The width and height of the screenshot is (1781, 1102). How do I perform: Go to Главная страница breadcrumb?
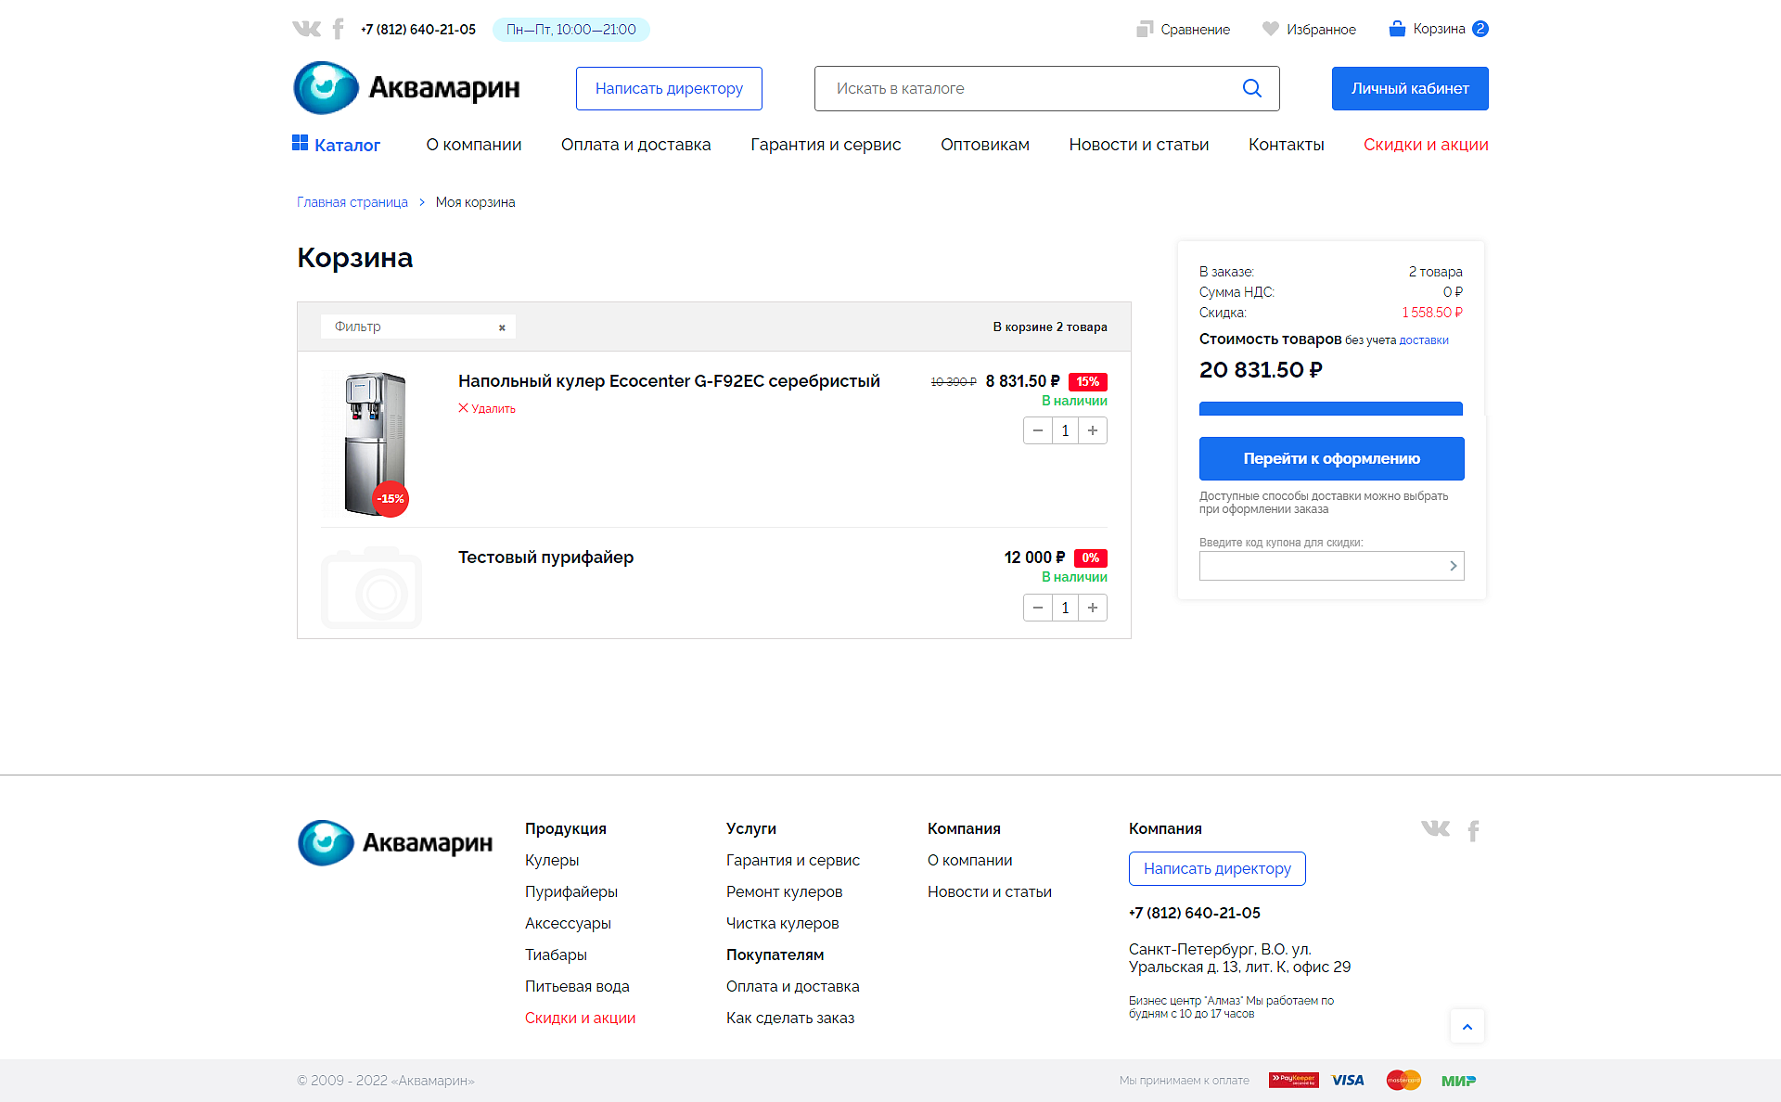click(352, 202)
